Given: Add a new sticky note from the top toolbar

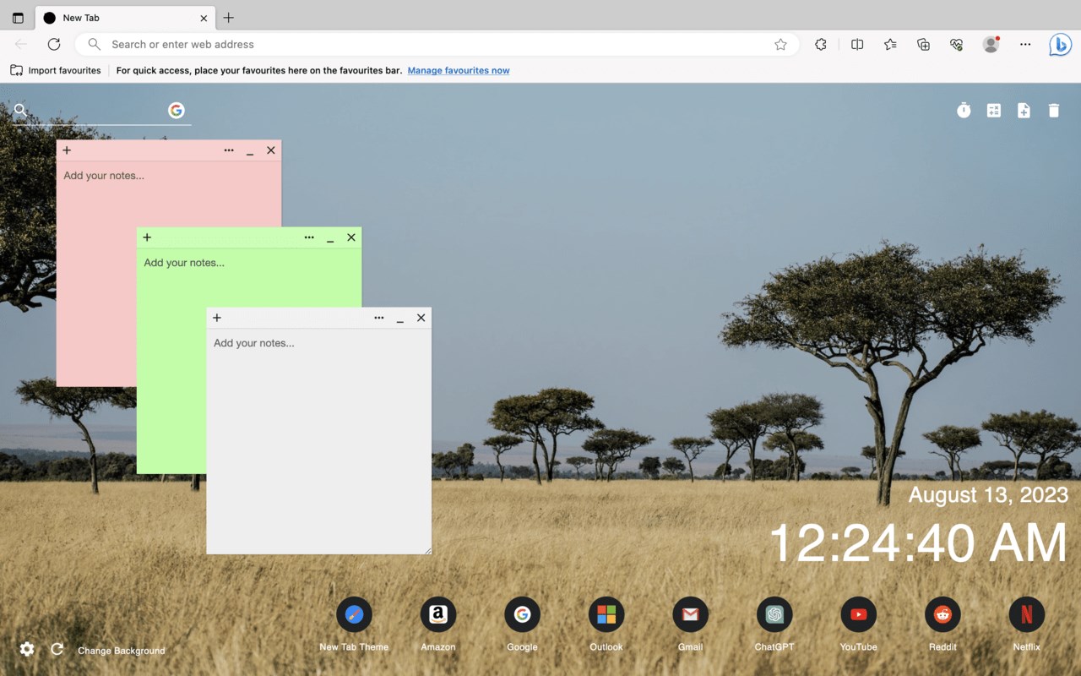Looking at the screenshot, I should pos(1024,111).
